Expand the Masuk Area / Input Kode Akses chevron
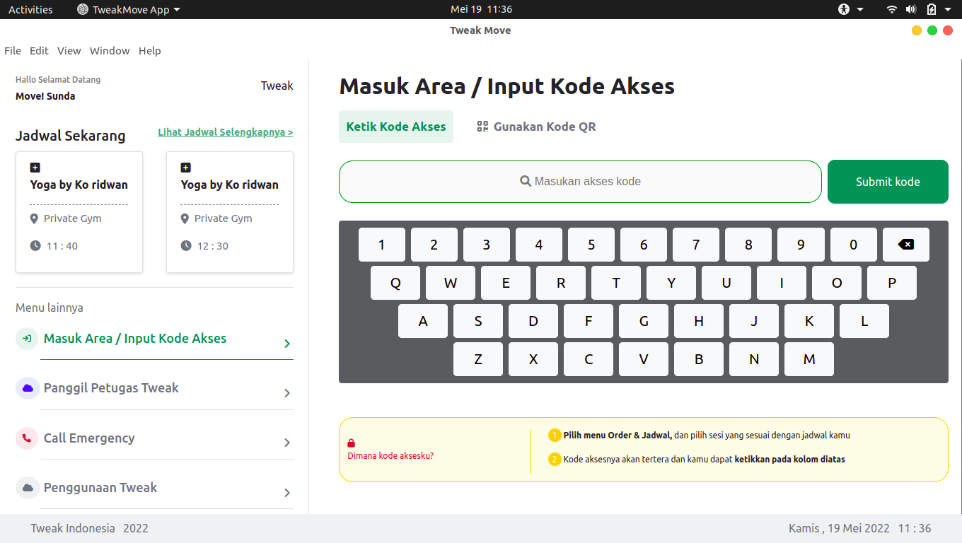 click(286, 344)
